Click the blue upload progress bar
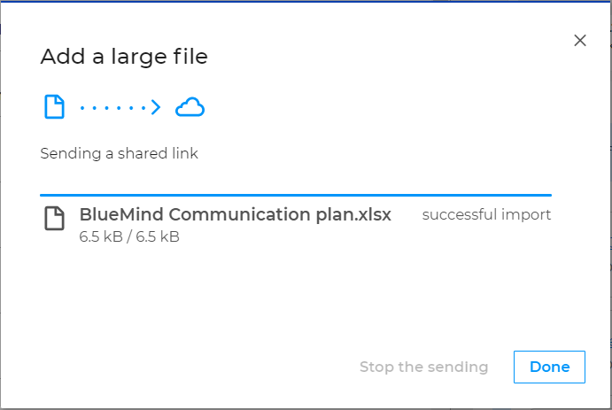The height and width of the screenshot is (410, 612). (296, 195)
